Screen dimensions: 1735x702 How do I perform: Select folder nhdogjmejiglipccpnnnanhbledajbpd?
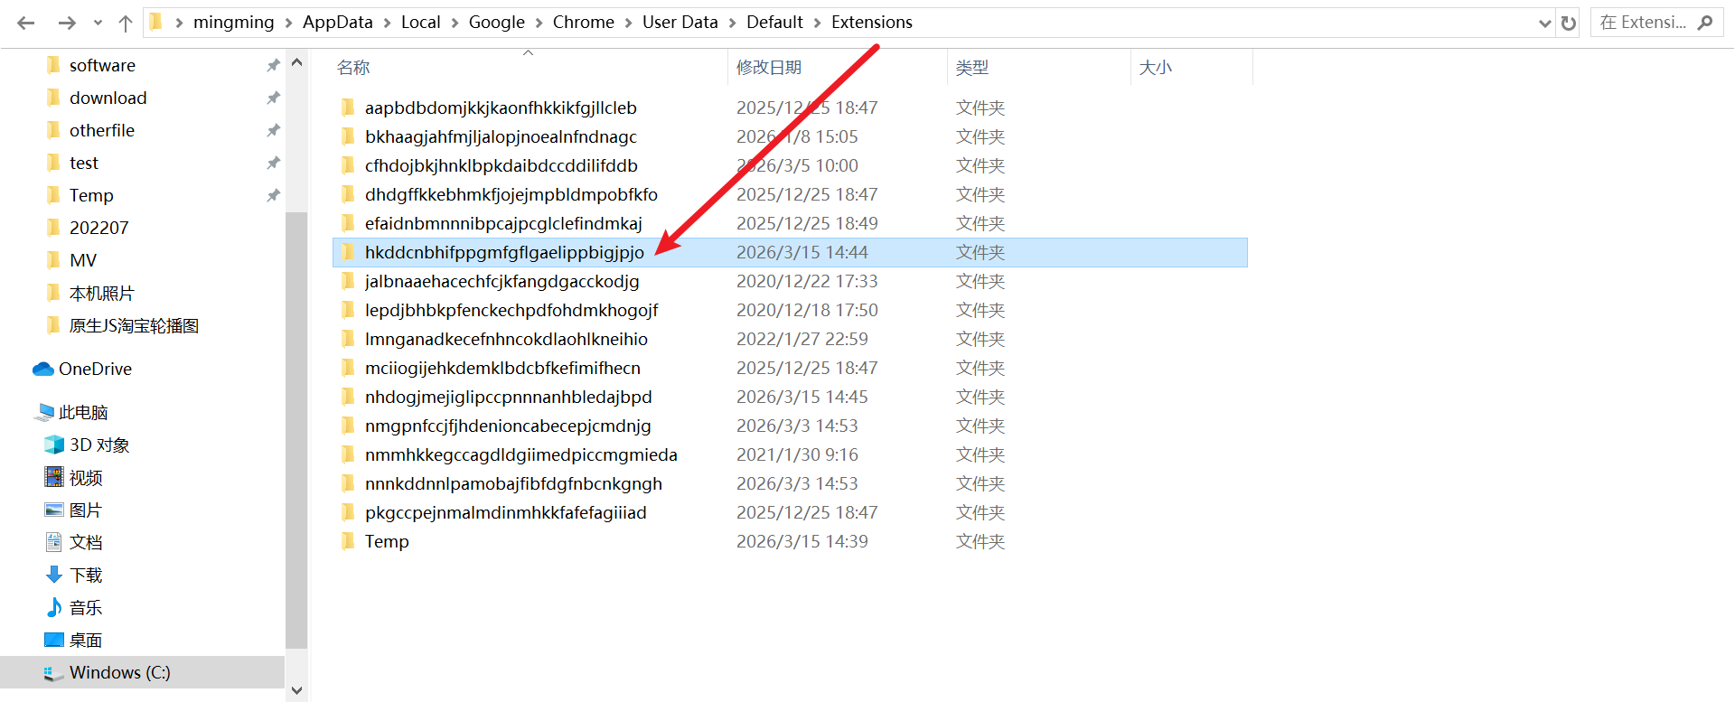[508, 398]
